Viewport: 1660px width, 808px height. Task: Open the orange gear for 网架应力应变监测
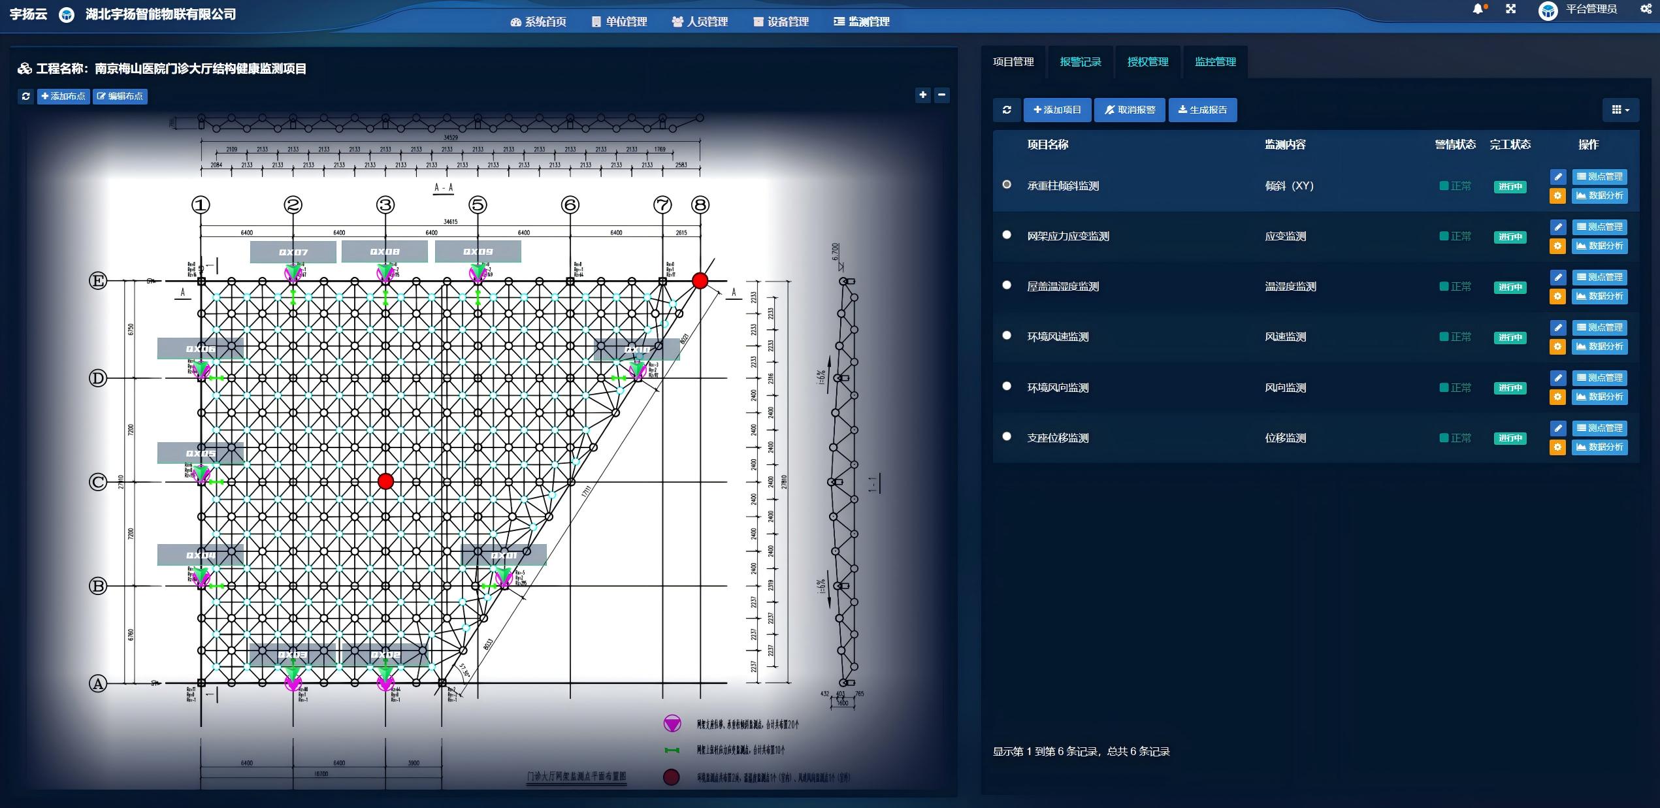pyautogui.click(x=1557, y=246)
